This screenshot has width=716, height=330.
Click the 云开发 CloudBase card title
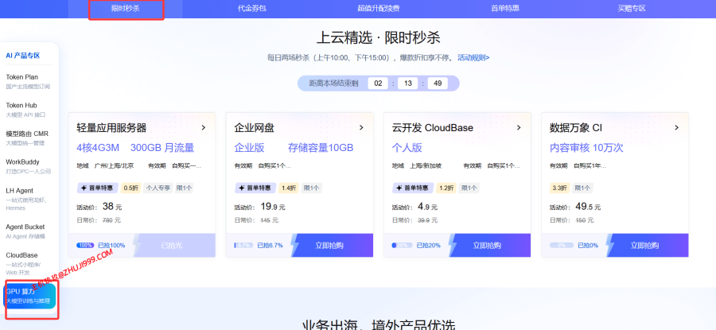(x=433, y=128)
